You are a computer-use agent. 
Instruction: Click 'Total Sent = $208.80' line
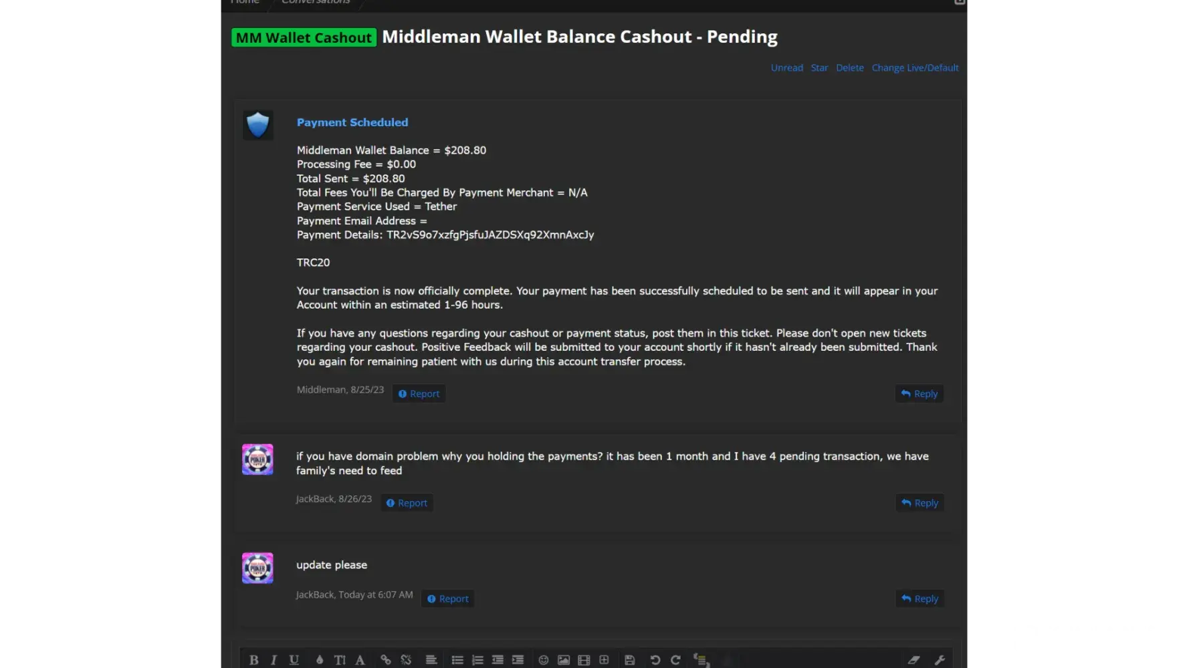[350, 178]
